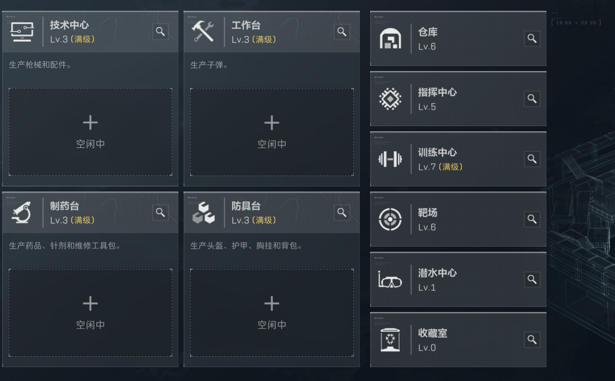
Task: Click the magnifier beside 靶场
Action: coord(532,220)
